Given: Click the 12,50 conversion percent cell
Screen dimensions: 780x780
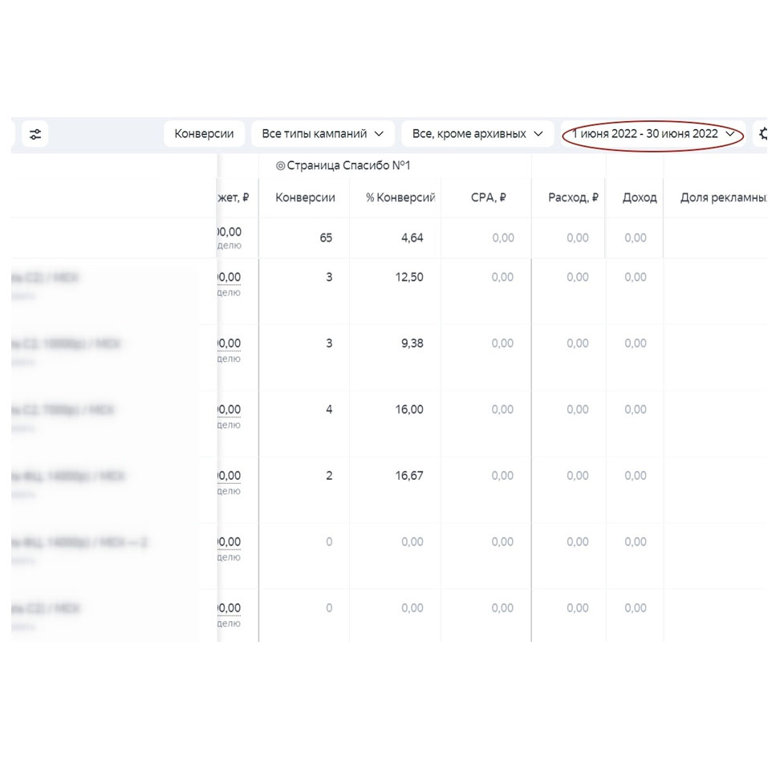Looking at the screenshot, I should (409, 277).
